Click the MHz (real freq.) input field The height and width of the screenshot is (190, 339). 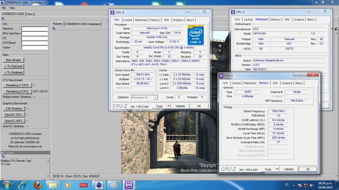coord(35,34)
